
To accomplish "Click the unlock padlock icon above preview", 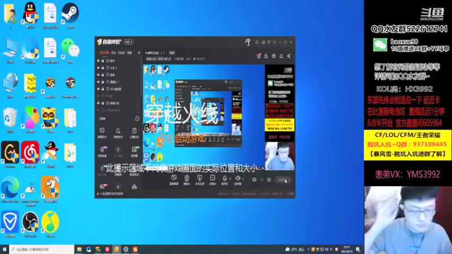I will point(266,56).
